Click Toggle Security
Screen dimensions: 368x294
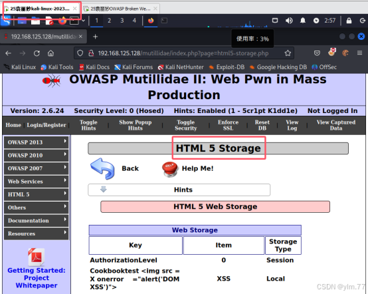click(x=185, y=125)
